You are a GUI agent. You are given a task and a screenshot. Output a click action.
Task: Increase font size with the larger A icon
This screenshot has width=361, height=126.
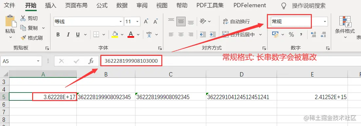pos(146,22)
